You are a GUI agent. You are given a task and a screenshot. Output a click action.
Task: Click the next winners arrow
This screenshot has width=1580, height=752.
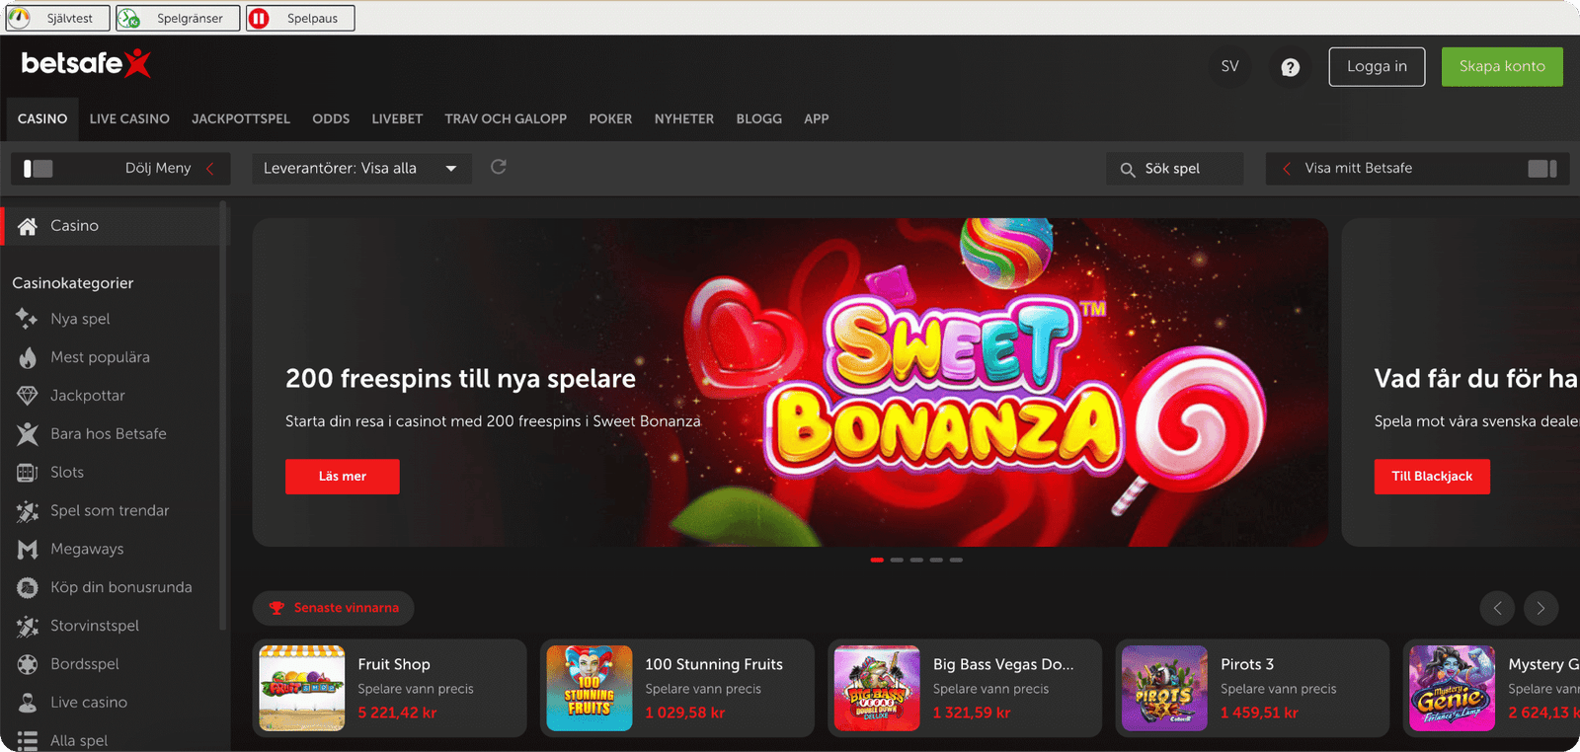1540,608
